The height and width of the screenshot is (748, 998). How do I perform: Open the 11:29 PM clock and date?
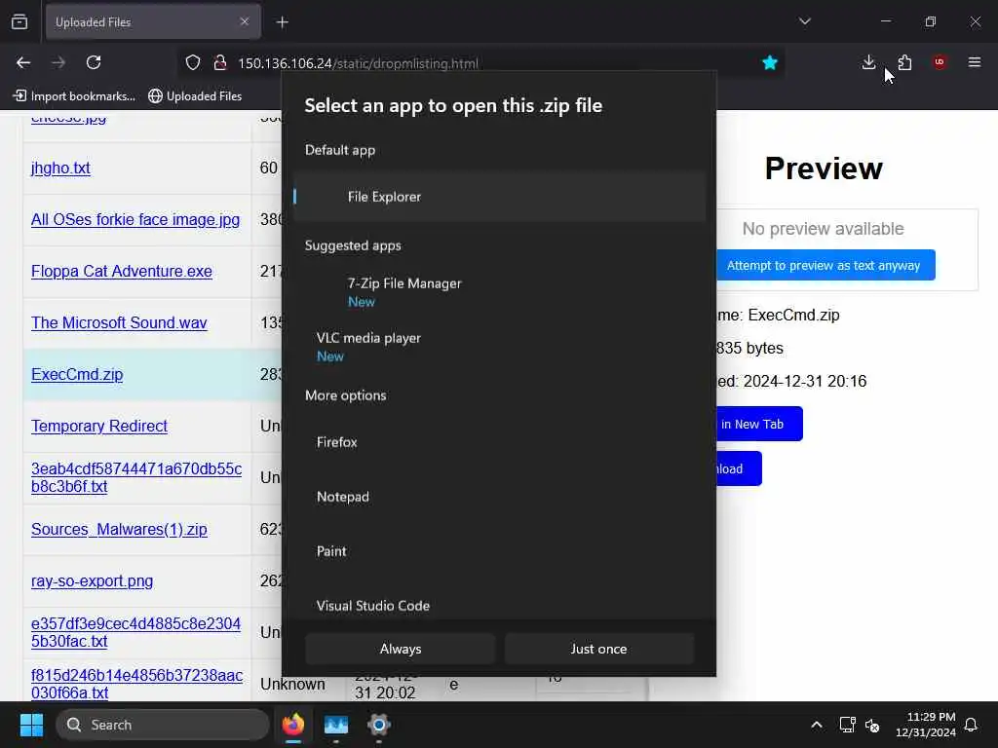pyautogui.click(x=926, y=725)
